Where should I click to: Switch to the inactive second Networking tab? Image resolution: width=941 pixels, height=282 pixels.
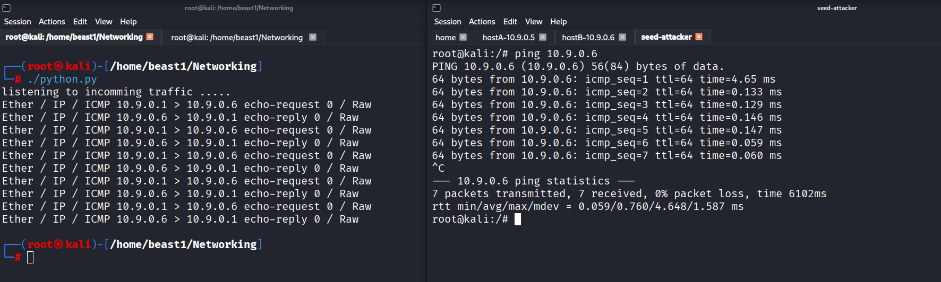point(237,37)
